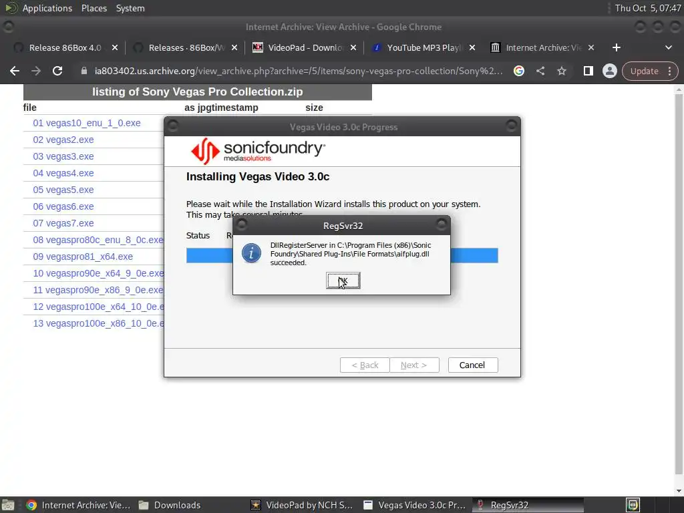The height and width of the screenshot is (513, 684).
Task: Open the Places menu
Action: coord(94,8)
